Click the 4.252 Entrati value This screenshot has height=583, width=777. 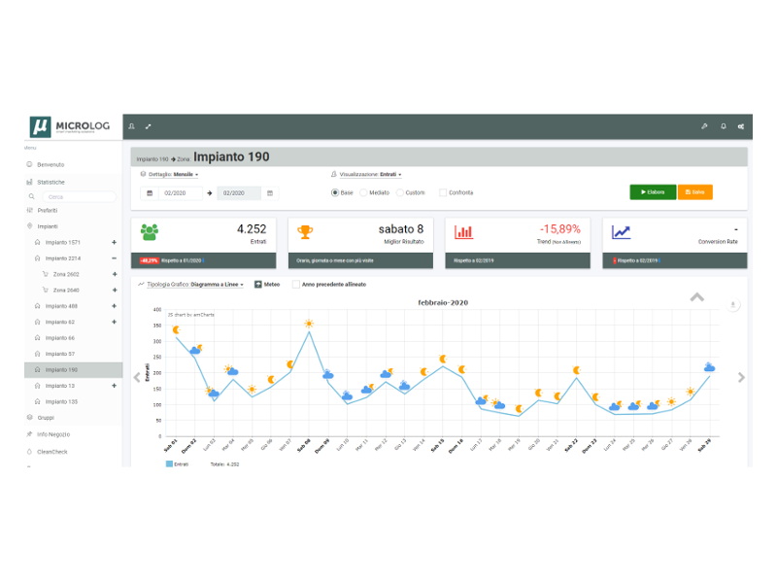252,229
